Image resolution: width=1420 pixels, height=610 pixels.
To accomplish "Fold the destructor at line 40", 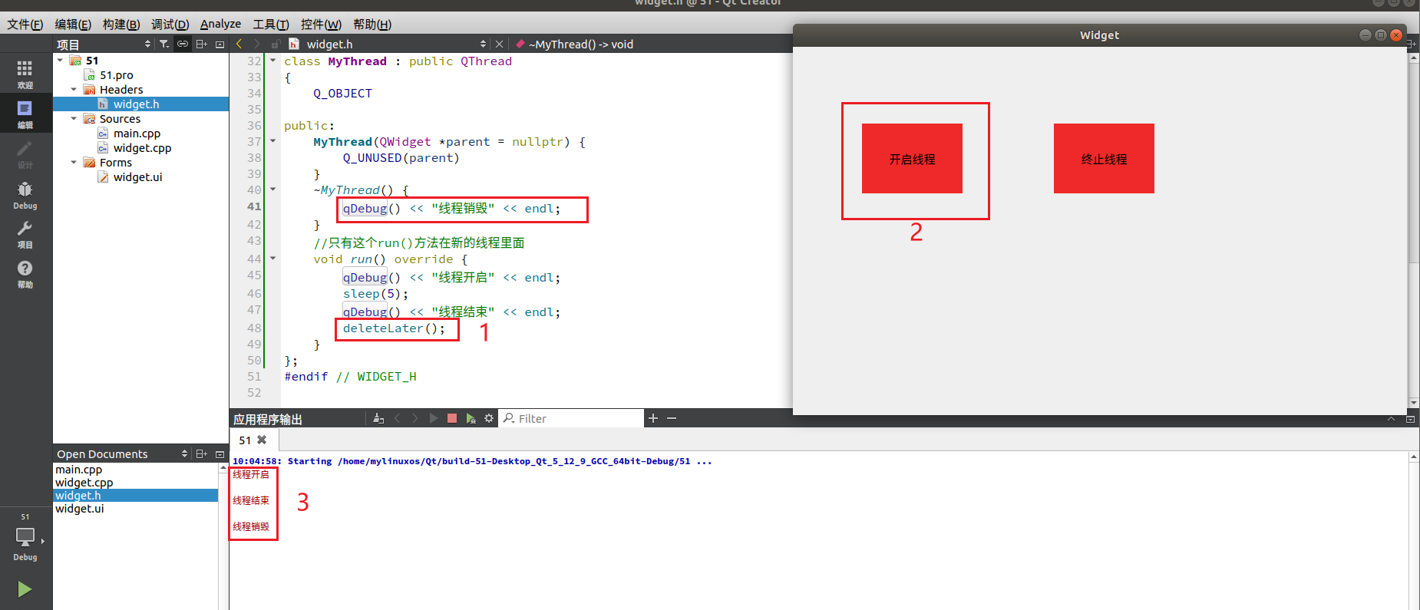I will pos(272,190).
